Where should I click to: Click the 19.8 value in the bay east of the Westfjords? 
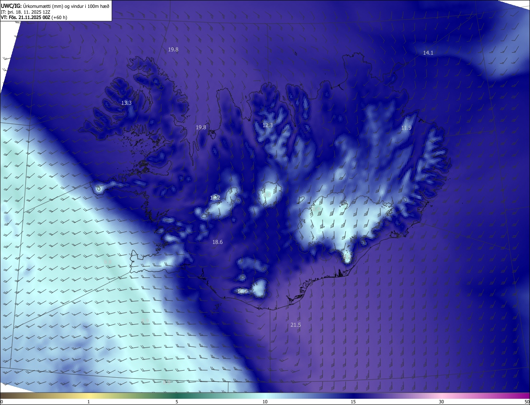201,128
